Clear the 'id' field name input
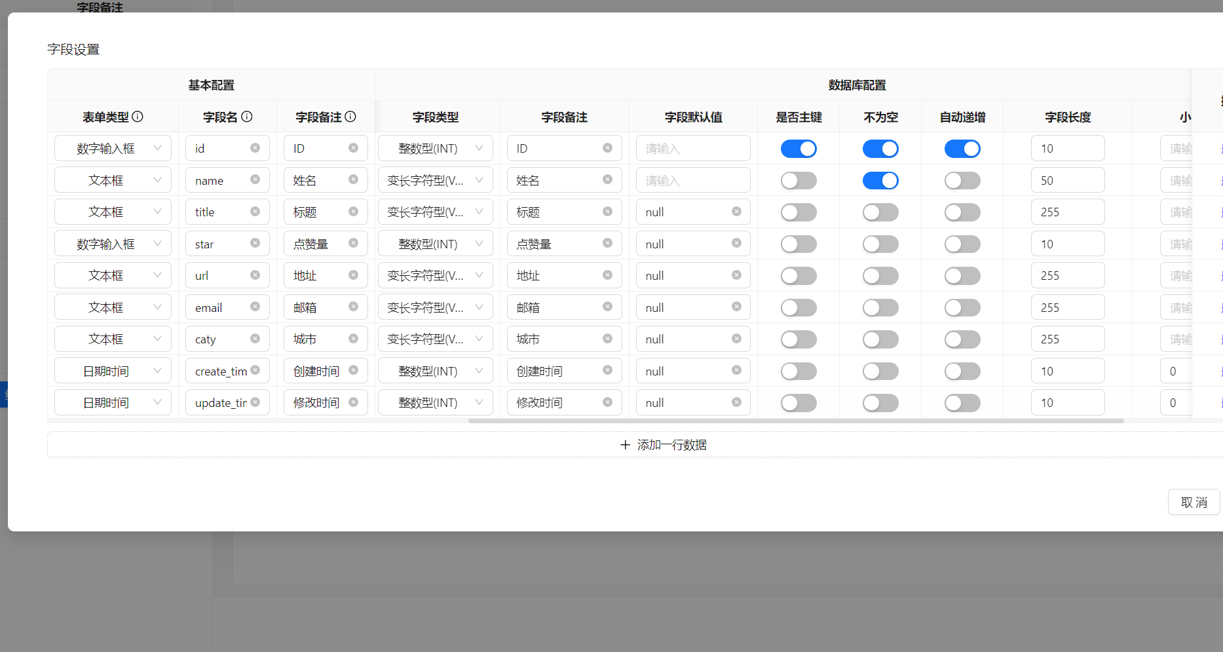 coord(255,148)
